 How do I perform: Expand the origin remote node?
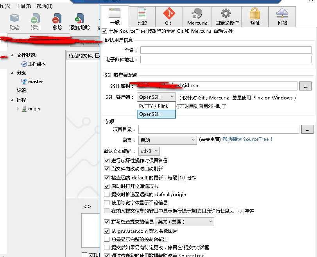[x=18, y=109]
